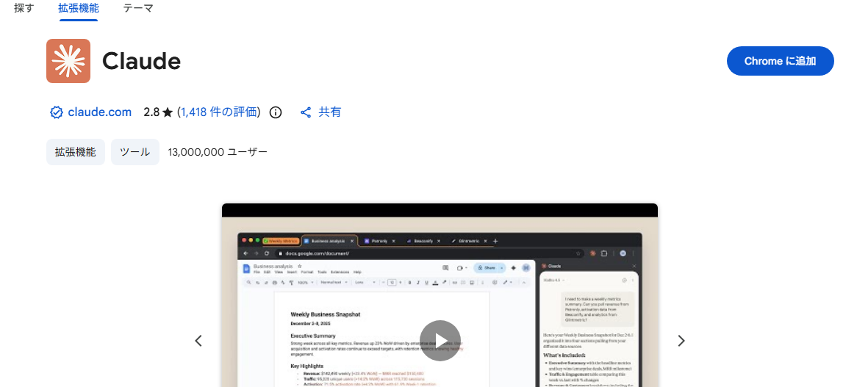Click the 13,000,000 ユーザー user count text
857x387 pixels.
(x=218, y=152)
